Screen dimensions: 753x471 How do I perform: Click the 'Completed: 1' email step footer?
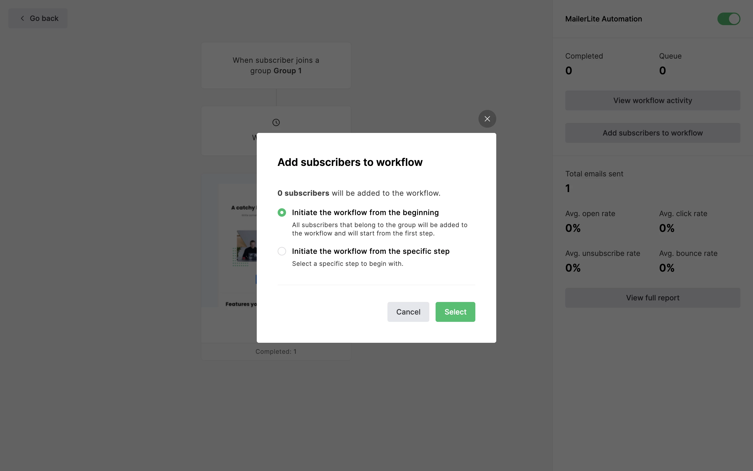click(x=276, y=351)
